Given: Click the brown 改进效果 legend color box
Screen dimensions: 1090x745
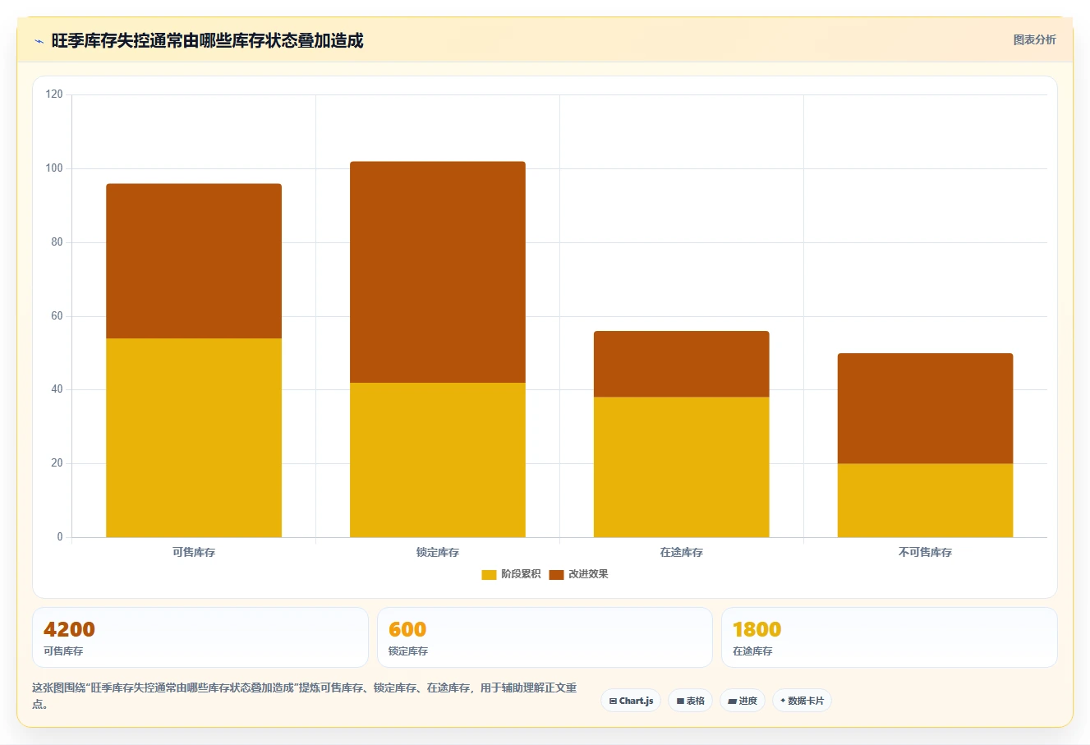Looking at the screenshot, I should click(556, 574).
